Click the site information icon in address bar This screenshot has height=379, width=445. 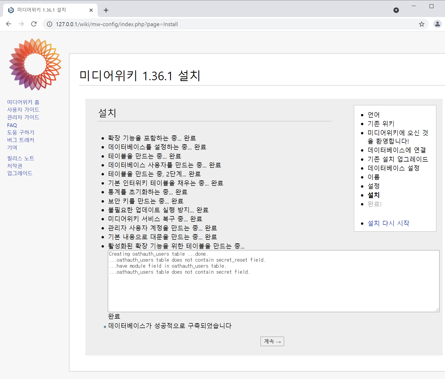point(49,24)
